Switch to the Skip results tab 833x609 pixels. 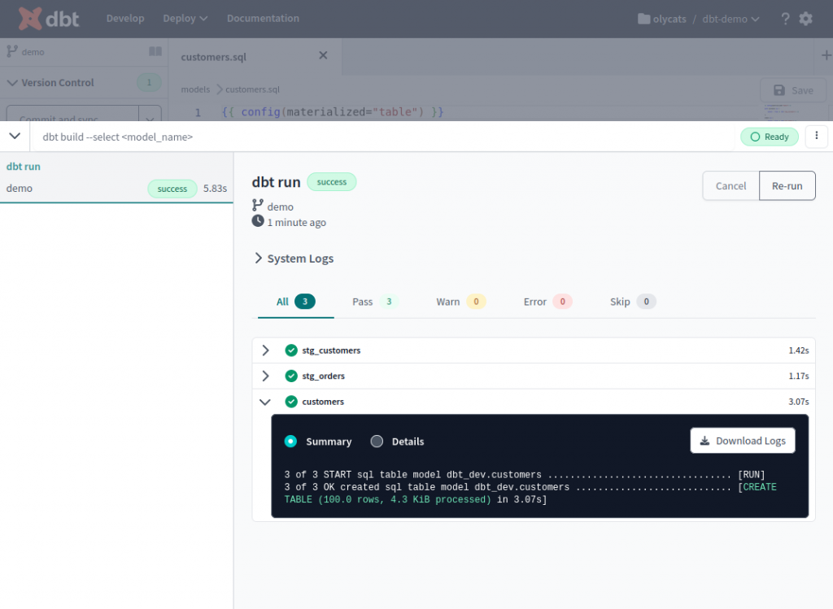[633, 302]
